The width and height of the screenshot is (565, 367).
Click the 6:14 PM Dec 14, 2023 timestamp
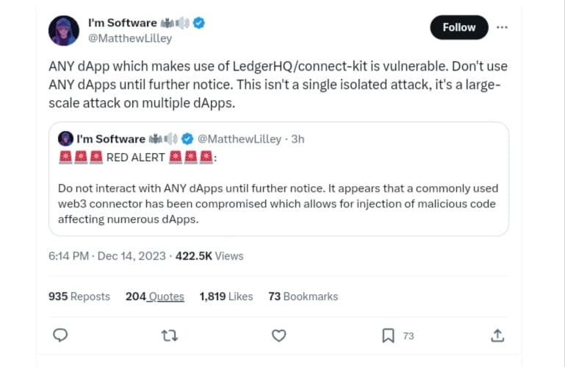pyautogui.click(x=107, y=256)
